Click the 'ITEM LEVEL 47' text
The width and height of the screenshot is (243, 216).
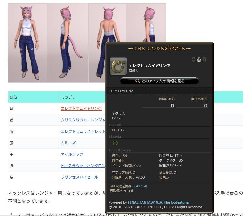pyautogui.click(x=121, y=91)
